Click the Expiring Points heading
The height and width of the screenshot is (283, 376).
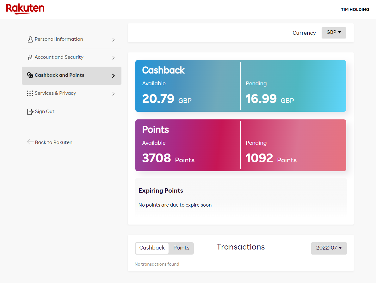[x=161, y=190]
